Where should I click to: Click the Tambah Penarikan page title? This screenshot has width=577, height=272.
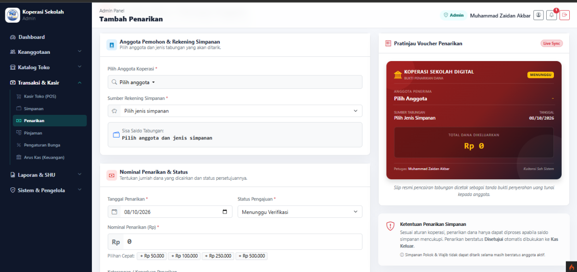click(x=131, y=19)
